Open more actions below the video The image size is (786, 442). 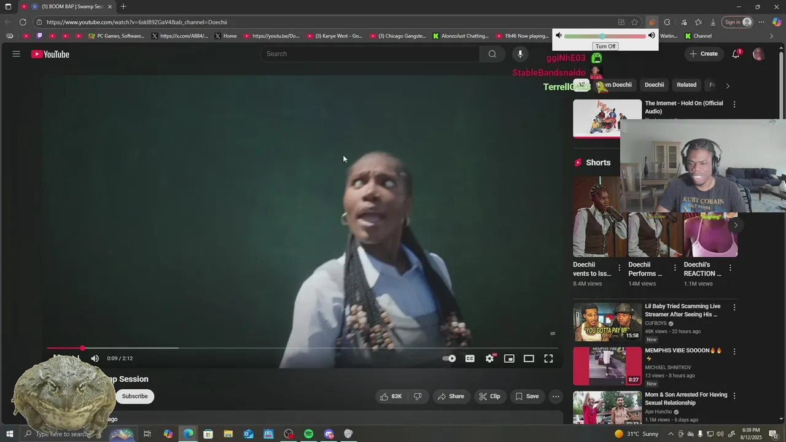556,397
